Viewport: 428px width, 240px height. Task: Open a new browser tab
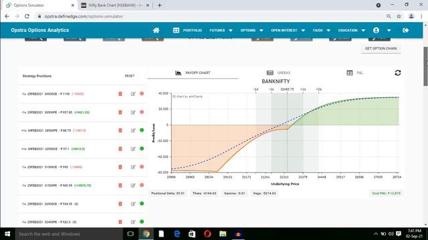tap(159, 5)
